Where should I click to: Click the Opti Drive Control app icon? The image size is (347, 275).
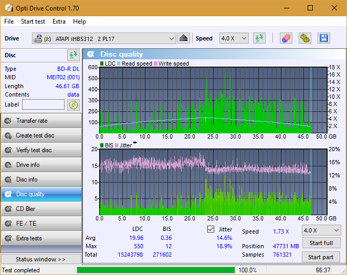coord(9,8)
